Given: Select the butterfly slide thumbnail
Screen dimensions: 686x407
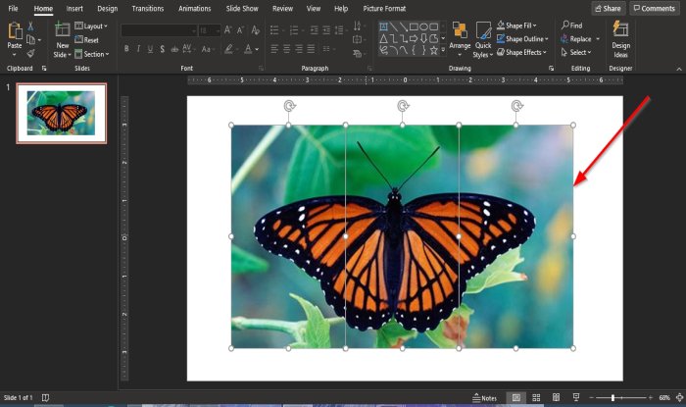Looking at the screenshot, I should [62, 113].
